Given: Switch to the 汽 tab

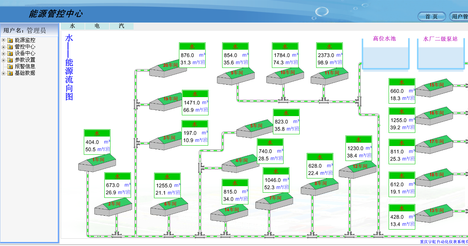Looking at the screenshot, I should [121, 26].
